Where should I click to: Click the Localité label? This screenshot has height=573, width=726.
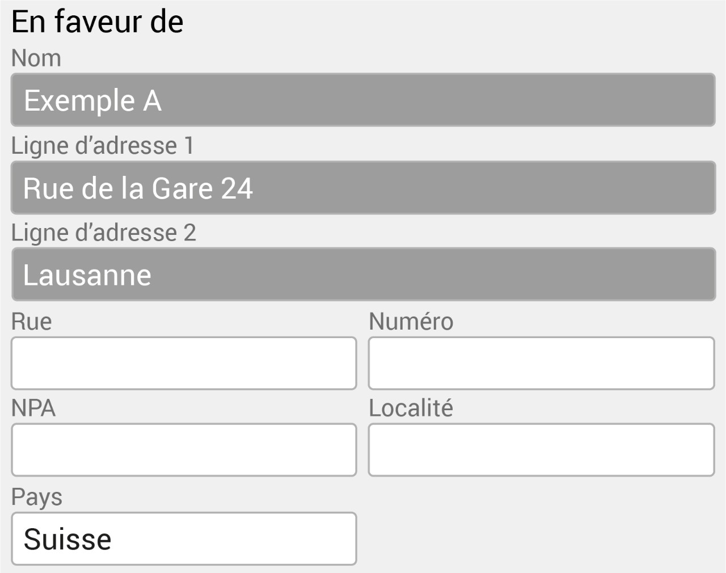pos(411,408)
